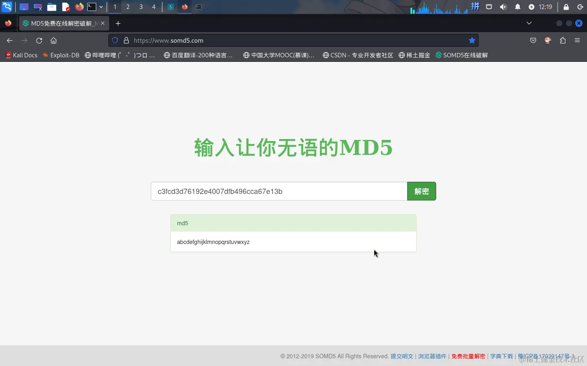Open the 百度翻译 bookmark
This screenshot has height=366, width=587.
pos(198,55)
